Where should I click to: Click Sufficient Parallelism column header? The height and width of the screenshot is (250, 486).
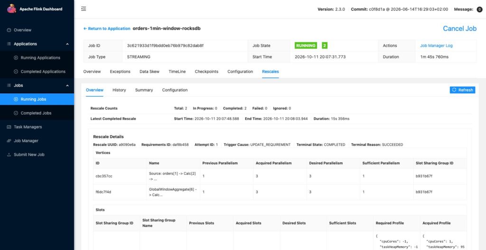click(x=381, y=163)
